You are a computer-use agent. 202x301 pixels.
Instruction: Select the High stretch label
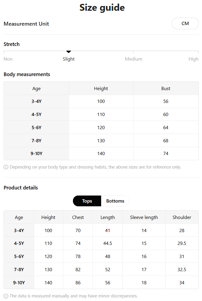193,59
